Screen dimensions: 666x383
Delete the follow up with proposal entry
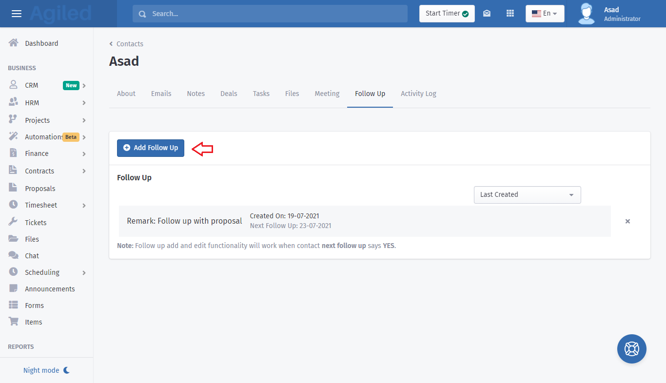[x=627, y=221]
